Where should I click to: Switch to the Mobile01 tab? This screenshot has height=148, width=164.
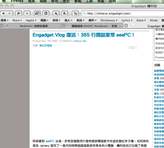coord(33,26)
